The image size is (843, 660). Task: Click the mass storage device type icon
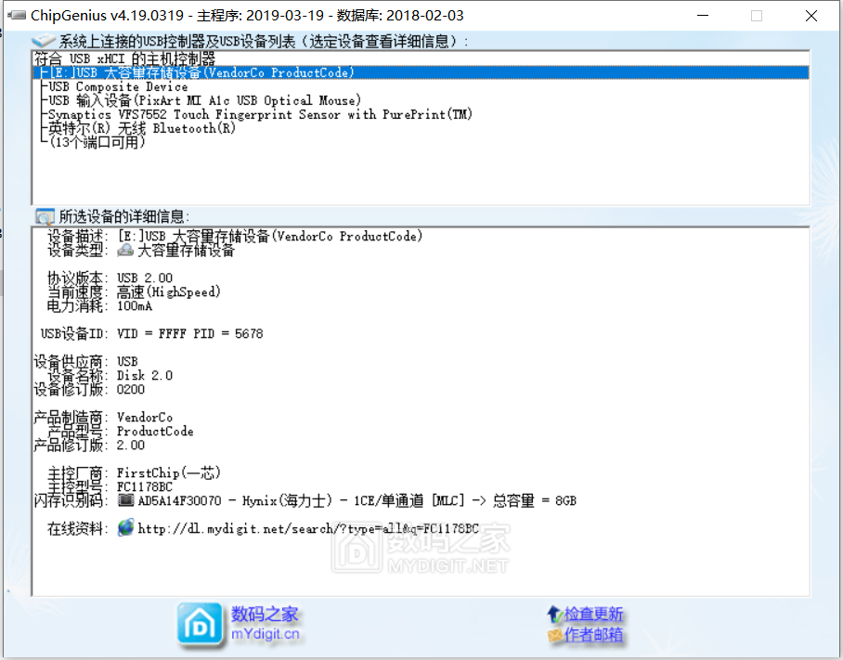click(125, 251)
